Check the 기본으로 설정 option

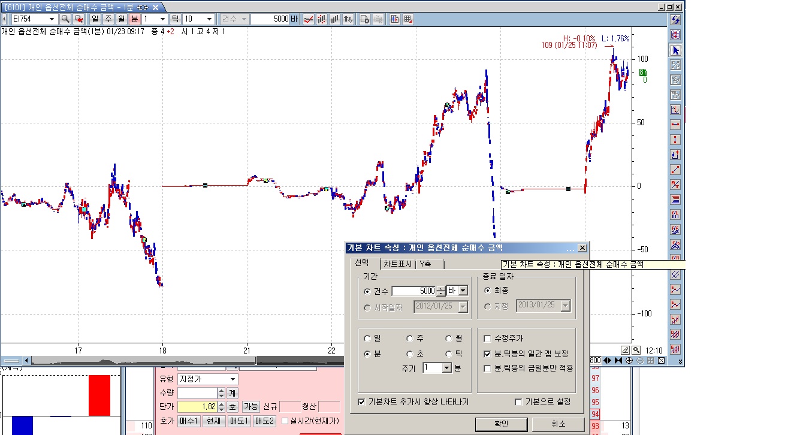[x=519, y=402]
